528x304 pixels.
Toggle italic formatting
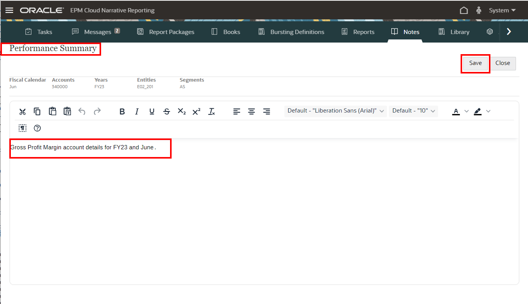click(137, 111)
